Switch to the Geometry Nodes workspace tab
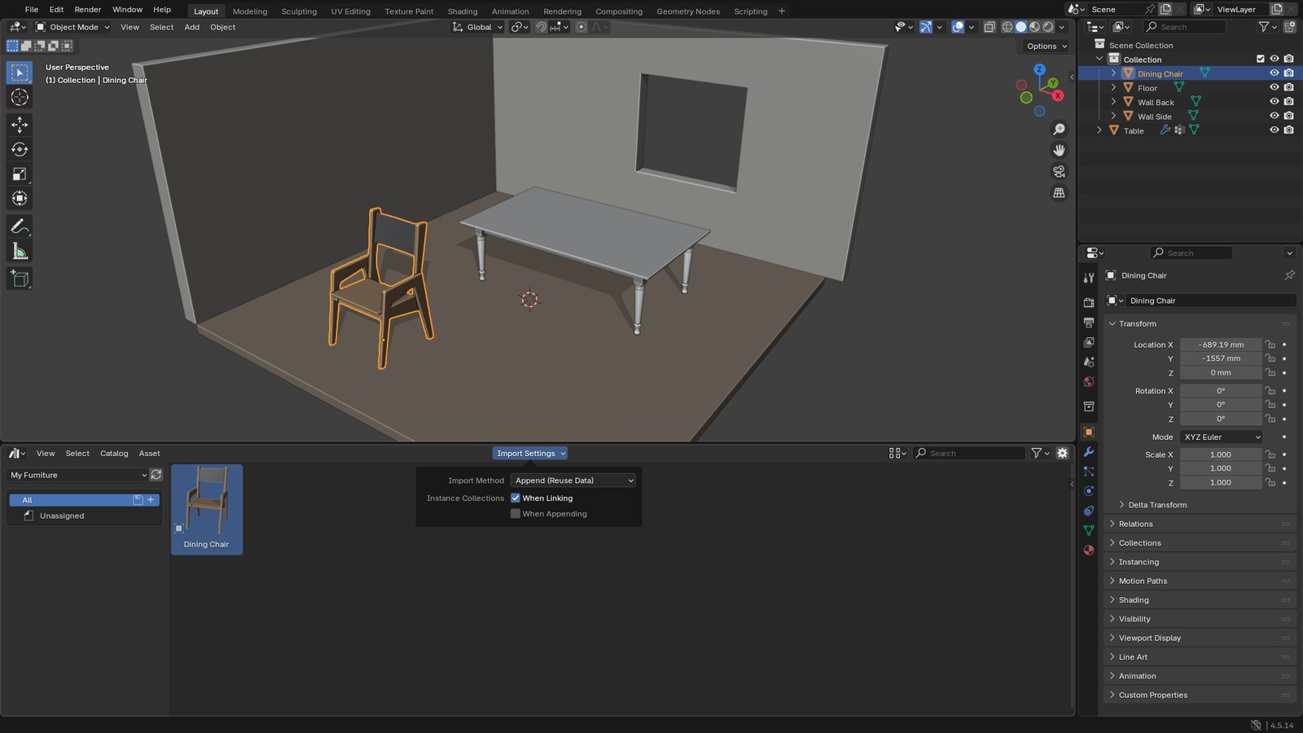1303x733 pixels. point(688,11)
